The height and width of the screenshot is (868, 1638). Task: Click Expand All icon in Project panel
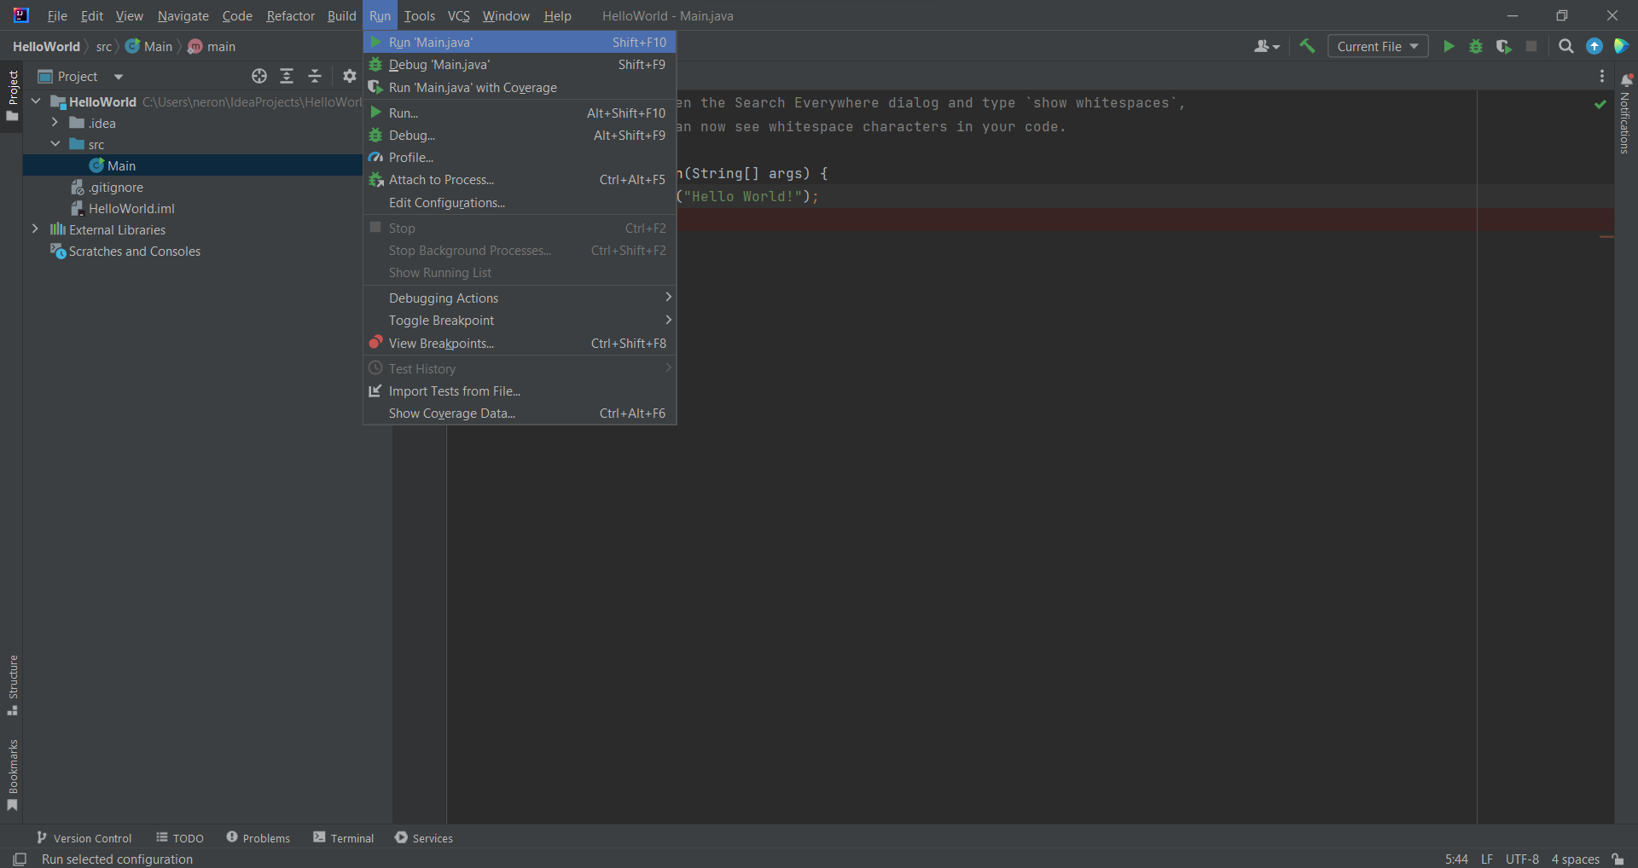click(x=287, y=77)
